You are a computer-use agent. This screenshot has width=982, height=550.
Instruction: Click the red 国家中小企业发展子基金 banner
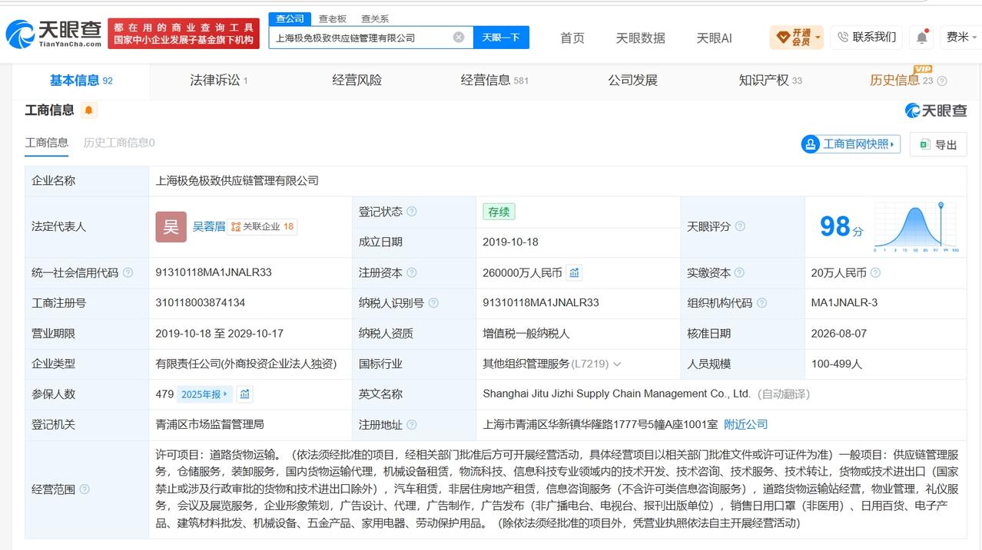[184, 33]
